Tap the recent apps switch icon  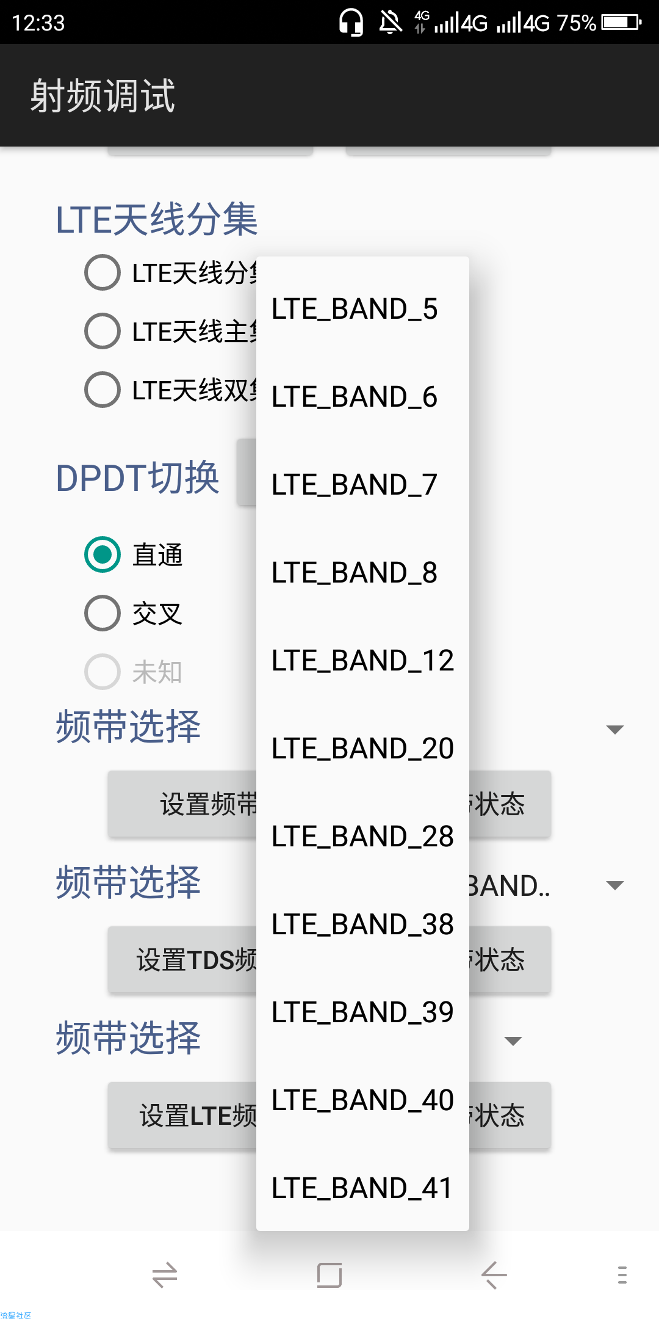165,1275
